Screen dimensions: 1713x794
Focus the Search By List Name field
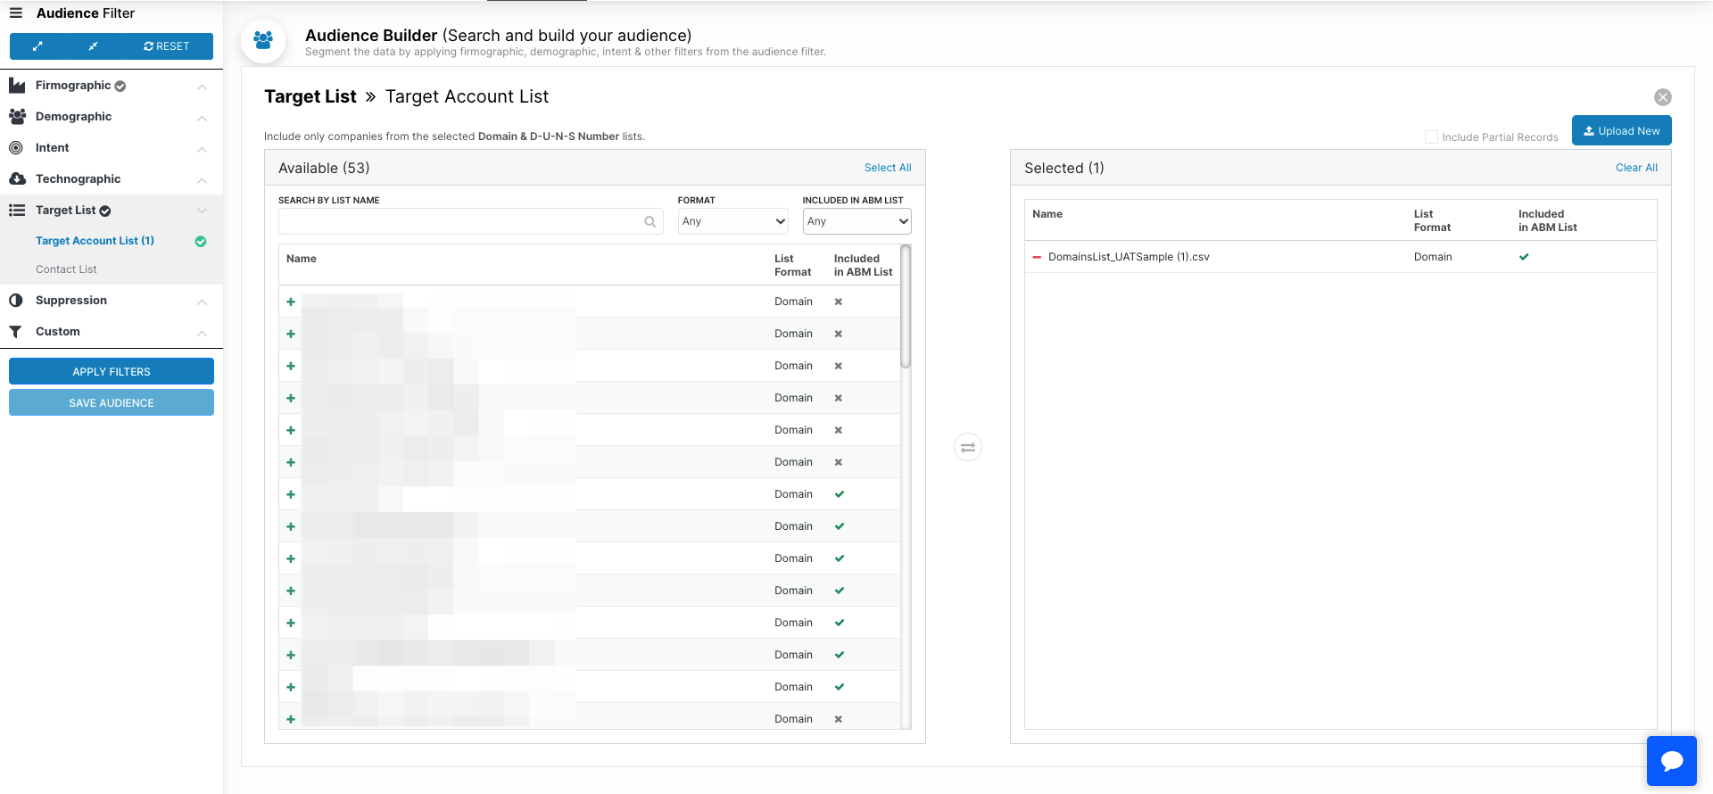pos(470,221)
